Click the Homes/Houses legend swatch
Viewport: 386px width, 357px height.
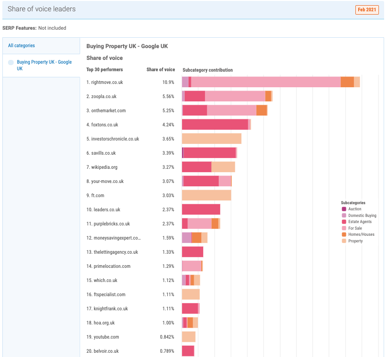[344, 234]
